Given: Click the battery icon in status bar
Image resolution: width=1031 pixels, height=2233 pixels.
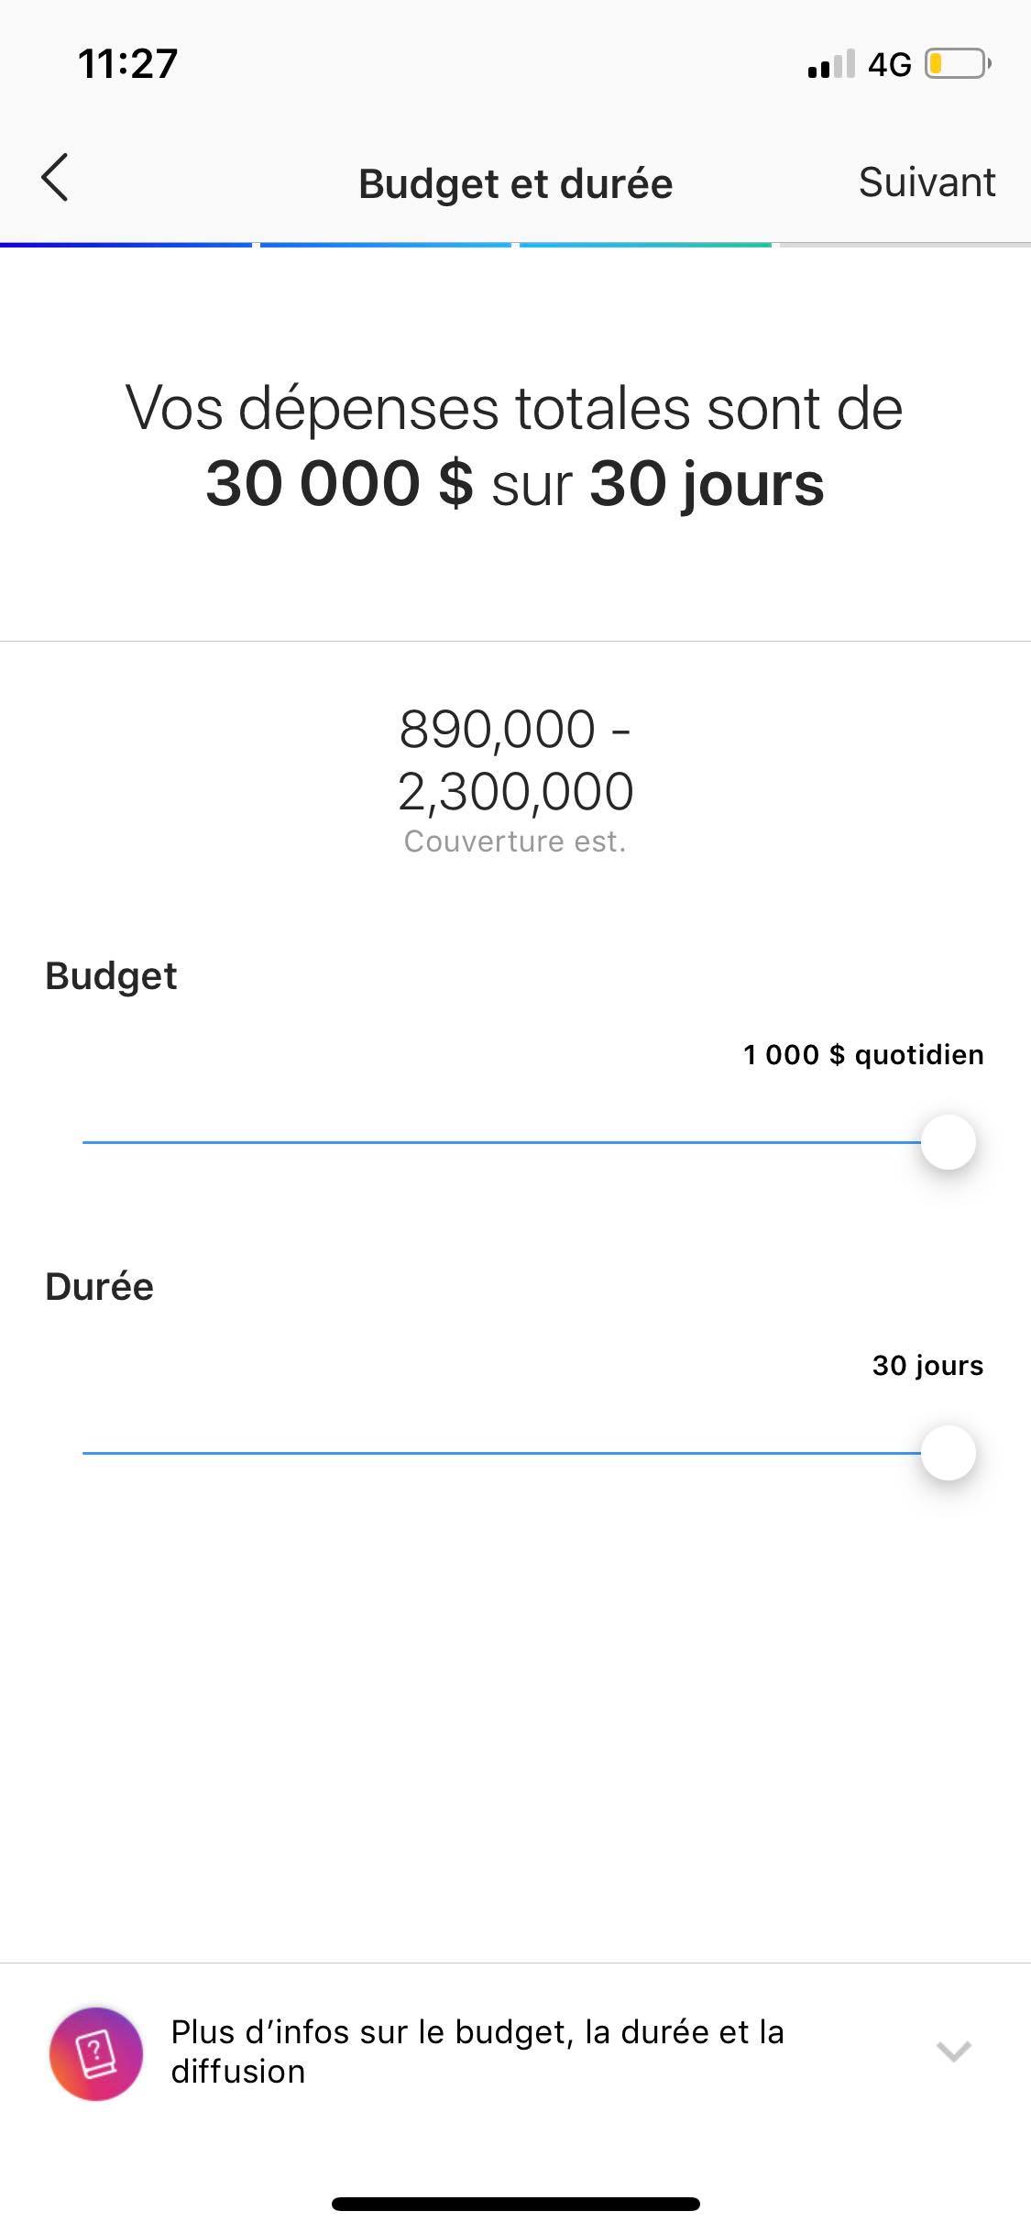Looking at the screenshot, I should coord(957,64).
